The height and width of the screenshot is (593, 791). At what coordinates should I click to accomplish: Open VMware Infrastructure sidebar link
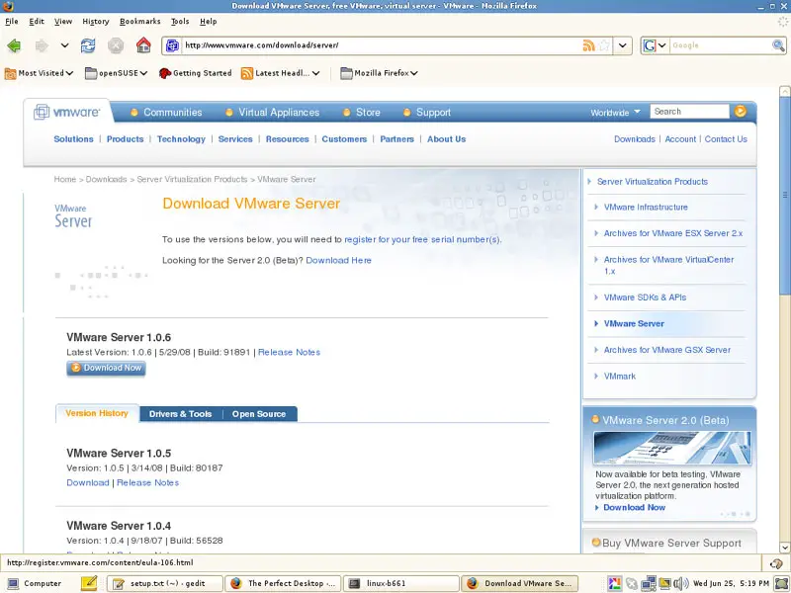(646, 208)
